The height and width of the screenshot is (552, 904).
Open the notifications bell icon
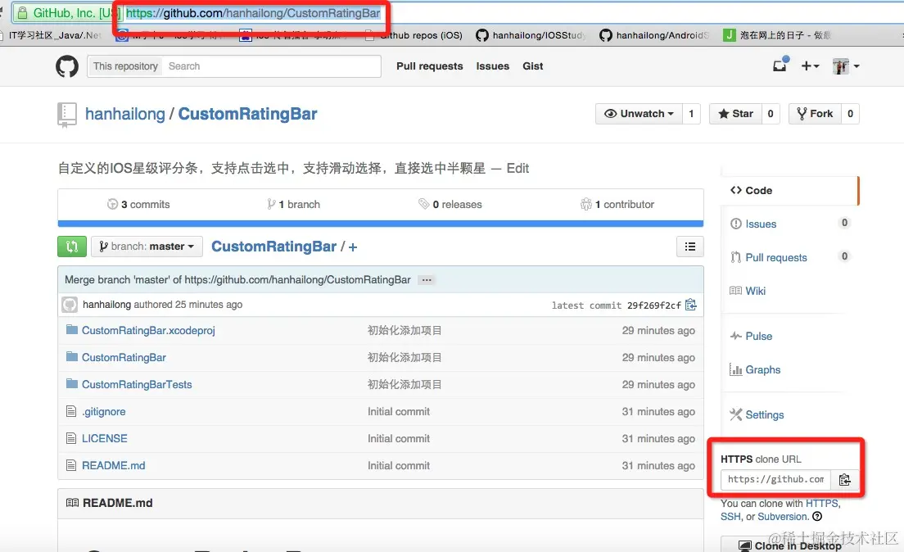(780, 66)
